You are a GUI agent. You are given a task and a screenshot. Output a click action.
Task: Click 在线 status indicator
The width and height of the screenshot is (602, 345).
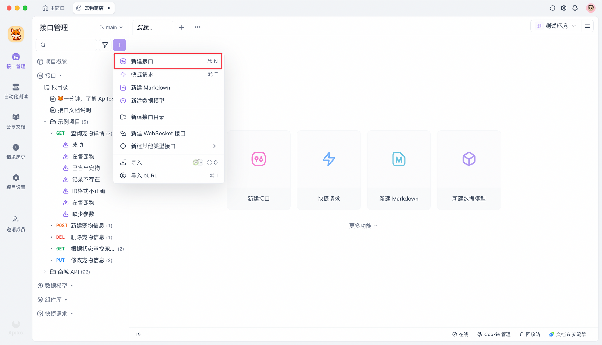460,334
